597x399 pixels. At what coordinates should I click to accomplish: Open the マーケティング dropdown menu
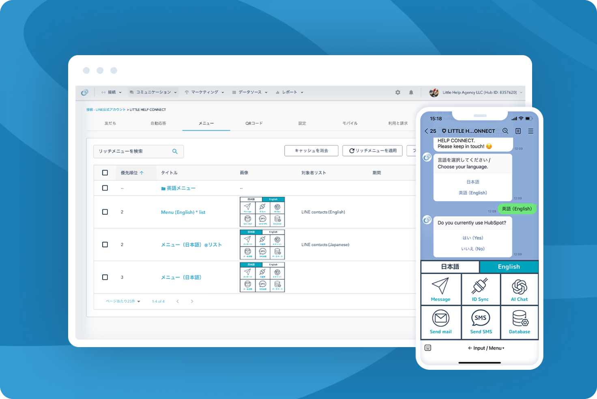(204, 92)
